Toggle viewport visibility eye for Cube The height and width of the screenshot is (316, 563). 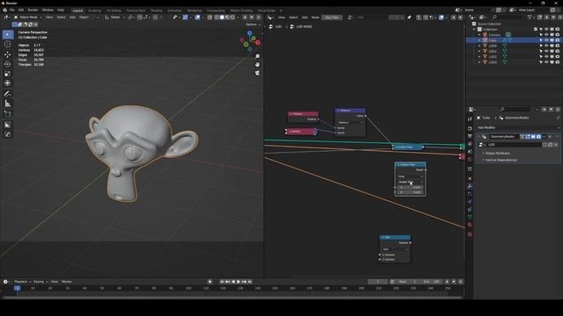tap(546, 40)
